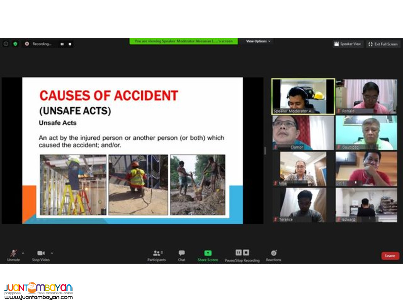Open video options via the Stop Video chevron
The image size is (403, 302).
tap(52, 253)
